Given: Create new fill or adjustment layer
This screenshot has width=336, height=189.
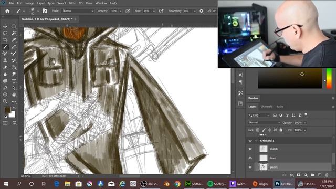Looking at the screenshot, I should tap(306, 175).
